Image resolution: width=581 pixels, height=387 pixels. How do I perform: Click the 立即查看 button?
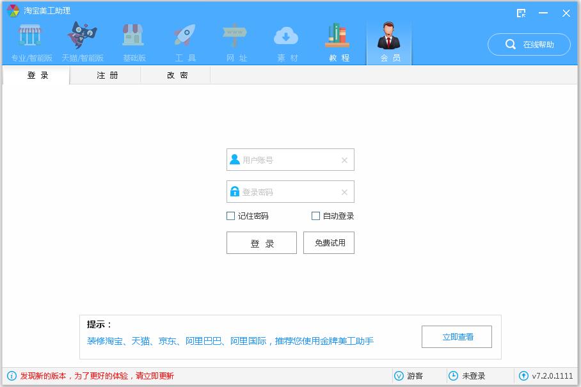(457, 337)
